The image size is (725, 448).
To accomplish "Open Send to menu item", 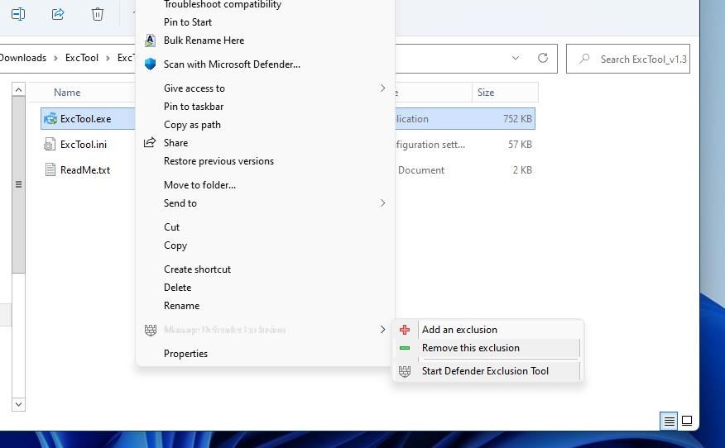I will (180, 203).
